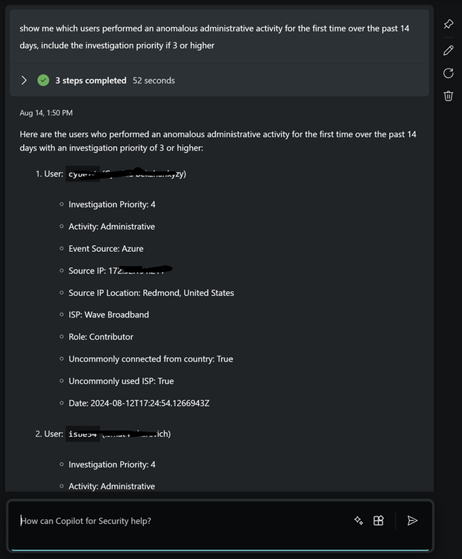Rerun the prompt with refresh icon
This screenshot has height=559, width=462.
pyautogui.click(x=448, y=73)
